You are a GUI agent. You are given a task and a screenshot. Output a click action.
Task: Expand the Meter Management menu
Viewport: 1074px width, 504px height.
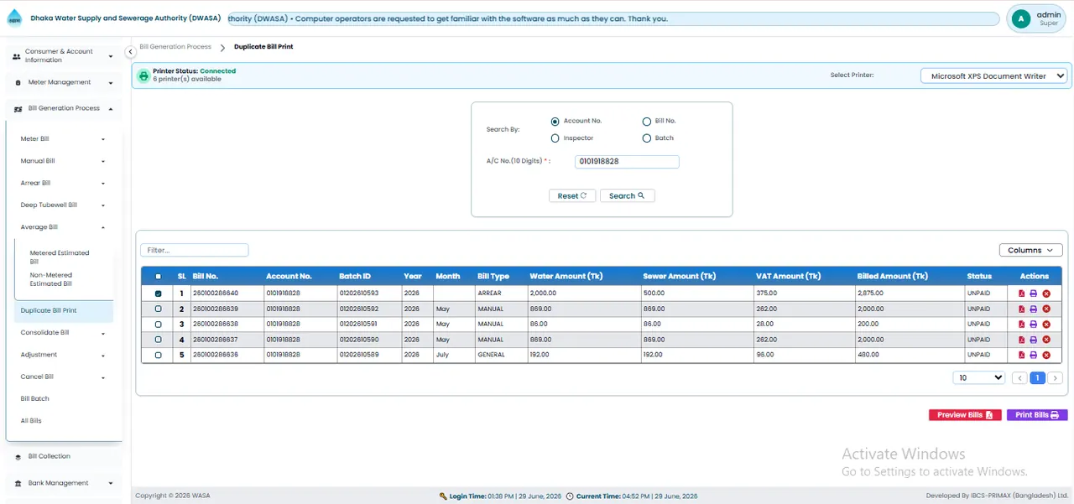click(x=64, y=82)
